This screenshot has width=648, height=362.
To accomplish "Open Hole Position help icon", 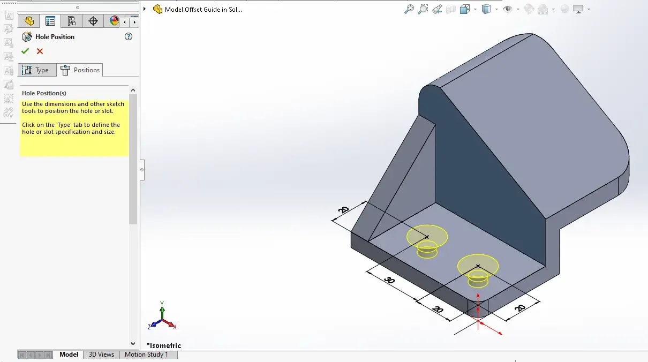I will tap(129, 36).
